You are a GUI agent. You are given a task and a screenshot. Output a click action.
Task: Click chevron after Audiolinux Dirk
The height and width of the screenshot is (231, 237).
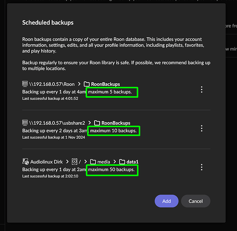67,162
